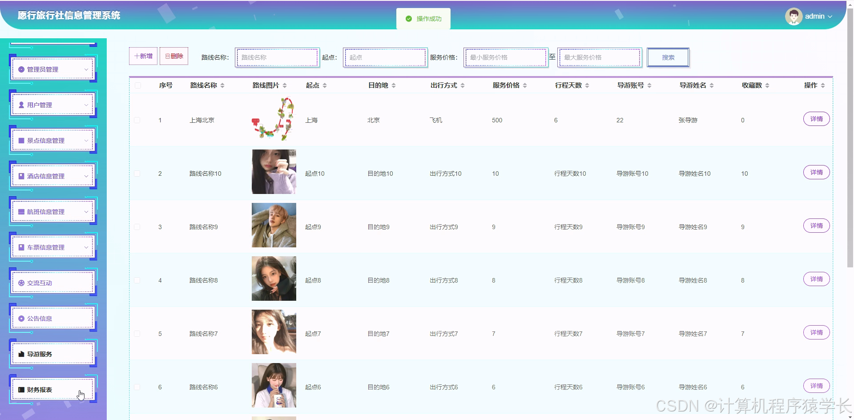Open the 导游服务 menu item

52,354
